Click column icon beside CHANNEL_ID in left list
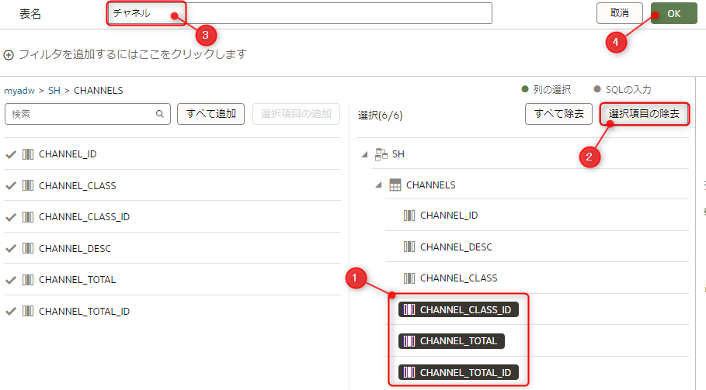Image resolution: width=706 pixels, height=390 pixels. 28,154
